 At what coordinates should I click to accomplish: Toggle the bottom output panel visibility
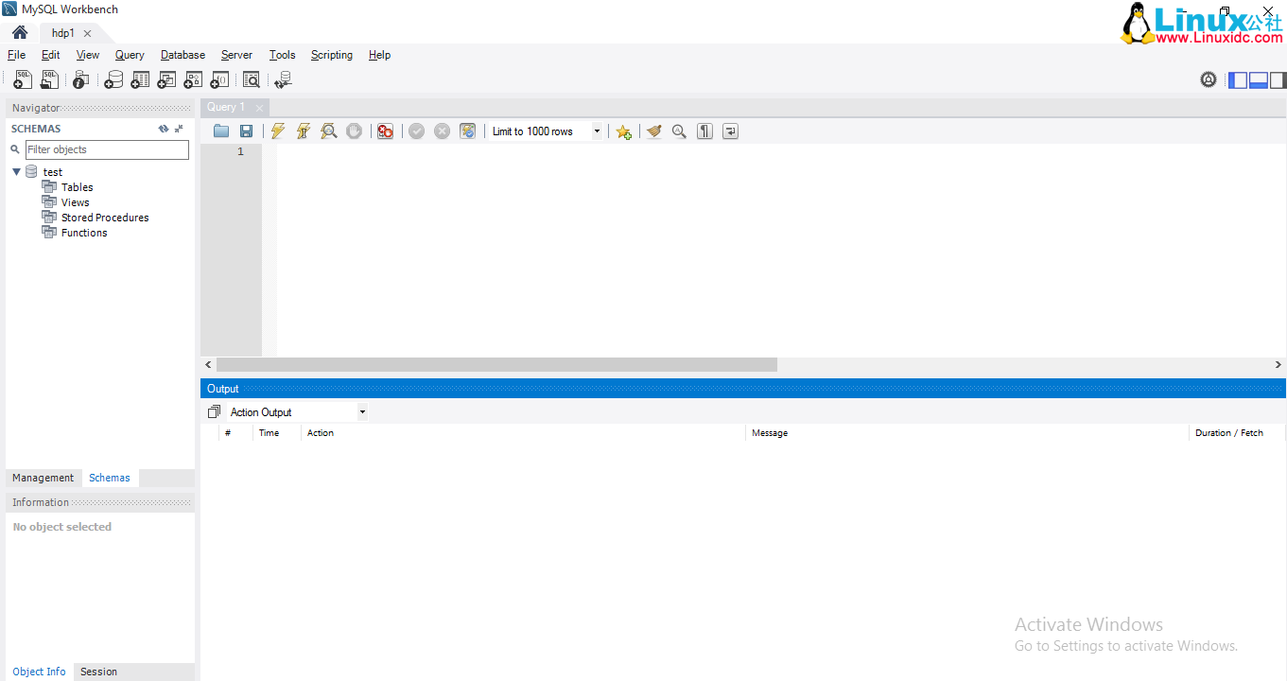(x=1258, y=80)
